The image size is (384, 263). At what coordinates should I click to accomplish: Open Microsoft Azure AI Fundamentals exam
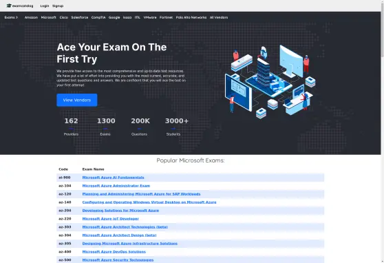click(113, 178)
